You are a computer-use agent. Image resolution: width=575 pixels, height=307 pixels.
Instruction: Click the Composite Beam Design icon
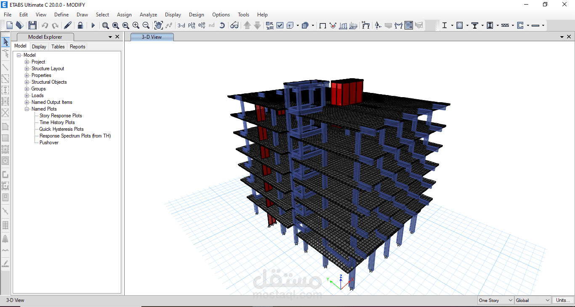pos(475,26)
